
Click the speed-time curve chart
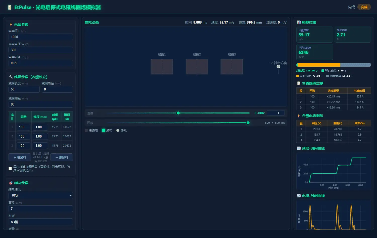(334, 171)
